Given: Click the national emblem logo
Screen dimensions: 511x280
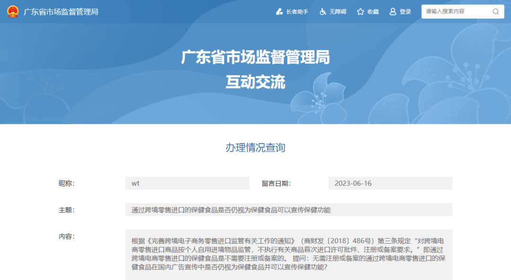Looking at the screenshot, I should [x=13, y=12].
